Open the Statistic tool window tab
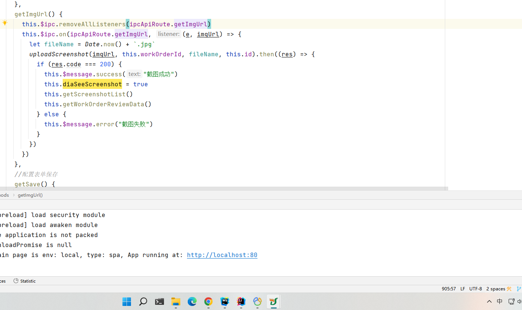 25,281
